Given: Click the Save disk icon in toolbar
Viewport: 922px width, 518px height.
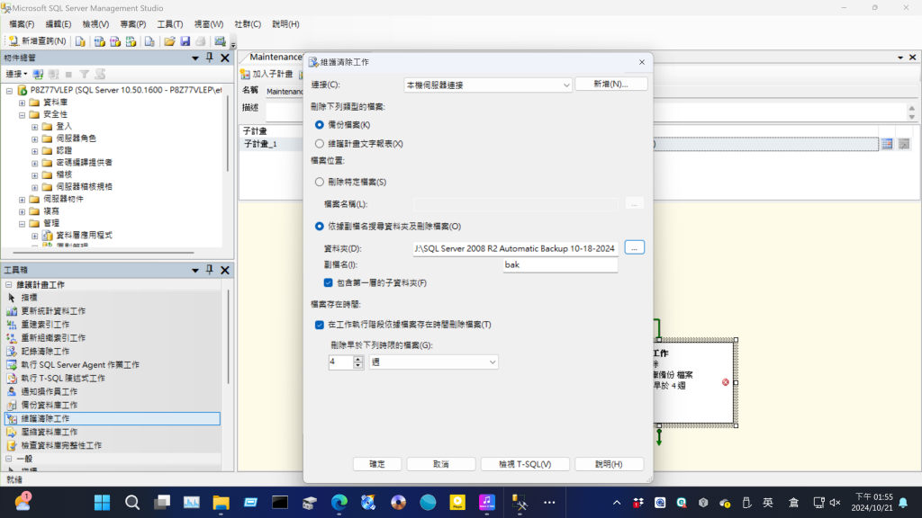Looking at the screenshot, I should pyautogui.click(x=185, y=41).
